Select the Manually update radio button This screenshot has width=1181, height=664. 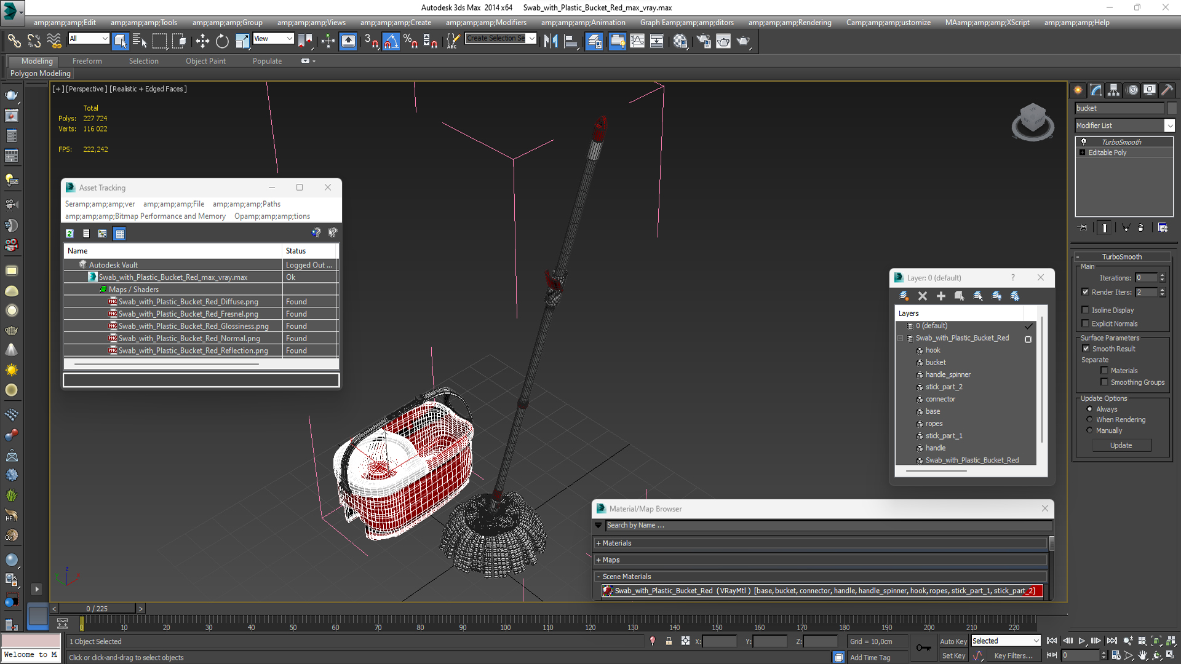tap(1089, 430)
